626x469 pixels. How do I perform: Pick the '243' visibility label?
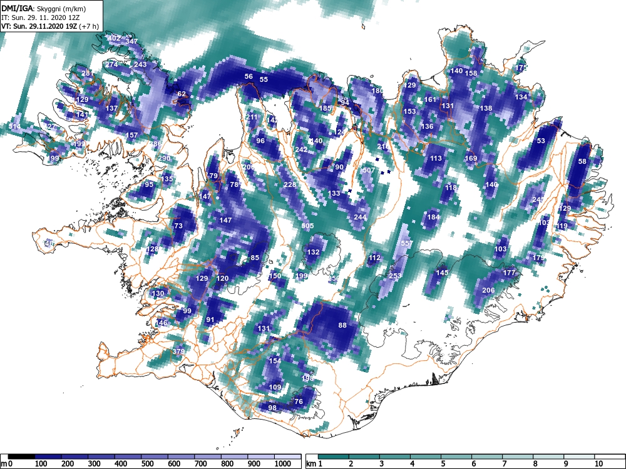tap(140, 64)
